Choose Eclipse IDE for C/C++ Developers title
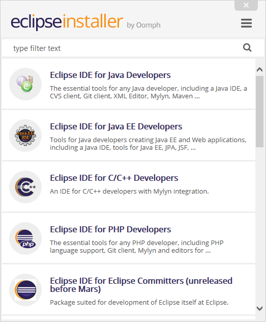Viewport: 266px width, 322px height. coord(114,178)
